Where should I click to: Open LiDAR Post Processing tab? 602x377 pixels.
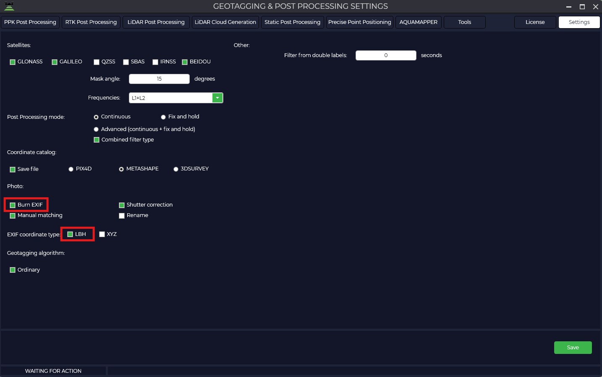tap(156, 22)
